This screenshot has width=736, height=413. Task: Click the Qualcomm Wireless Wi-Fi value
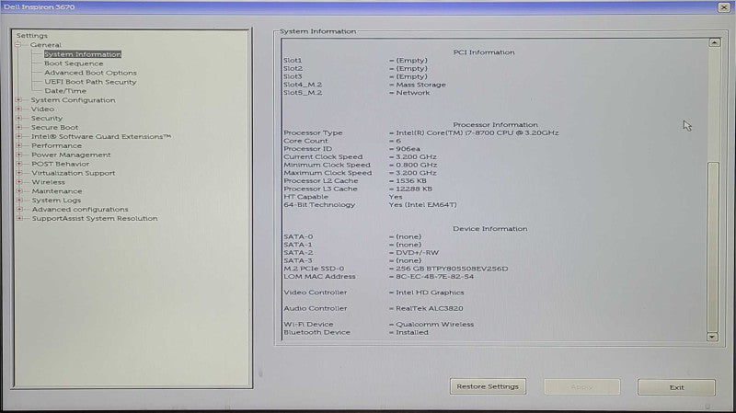434,325
